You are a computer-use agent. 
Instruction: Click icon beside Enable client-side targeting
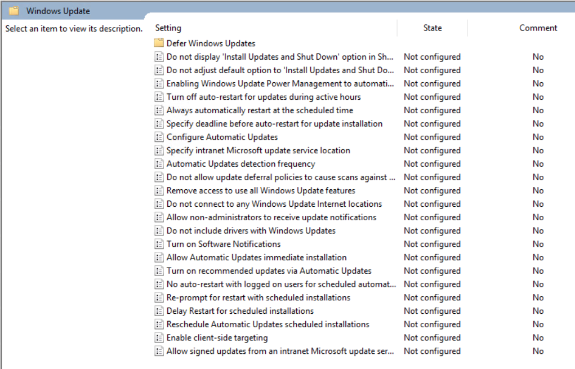(x=159, y=338)
